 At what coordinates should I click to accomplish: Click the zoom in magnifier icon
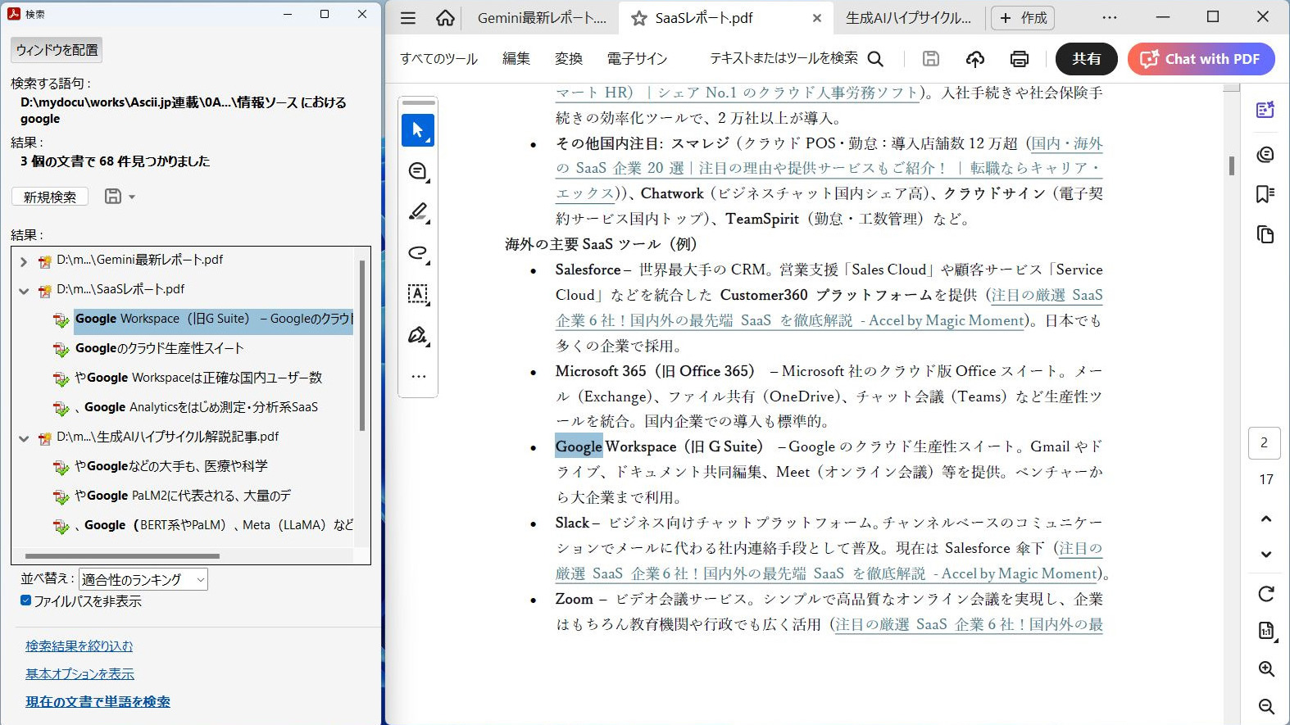point(1266,668)
